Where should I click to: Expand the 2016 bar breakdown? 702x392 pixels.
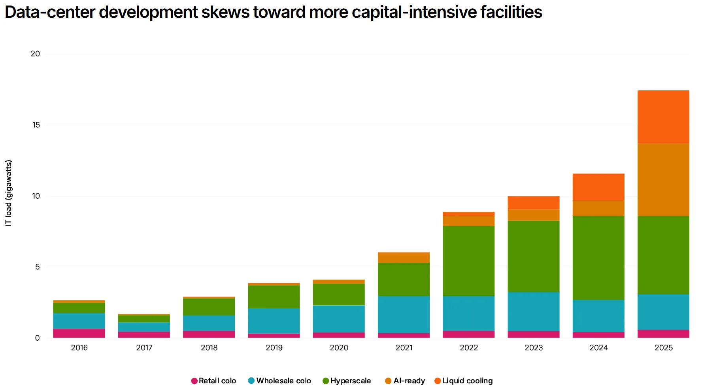point(79,319)
